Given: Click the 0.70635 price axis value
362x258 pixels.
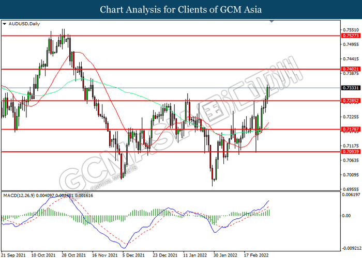Looking at the screenshot, I should click(x=351, y=160).
